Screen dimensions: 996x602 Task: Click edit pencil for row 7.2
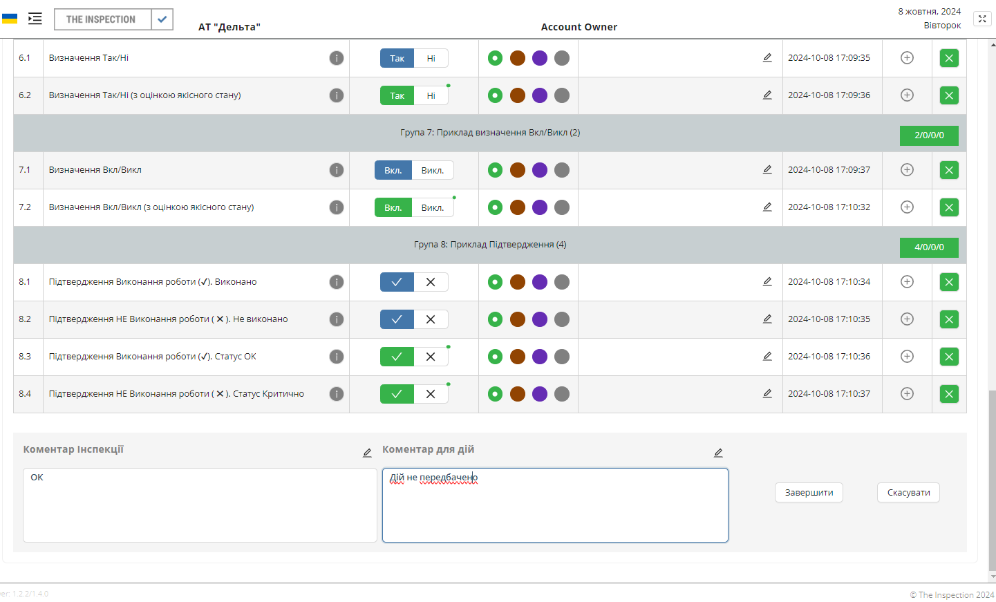tap(767, 207)
